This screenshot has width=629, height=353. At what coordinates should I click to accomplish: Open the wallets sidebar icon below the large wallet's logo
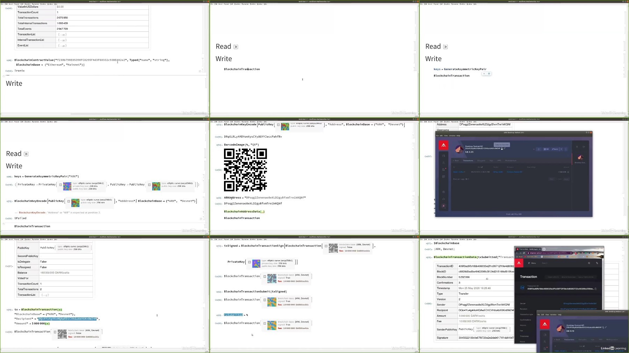pyautogui.click(x=443, y=156)
